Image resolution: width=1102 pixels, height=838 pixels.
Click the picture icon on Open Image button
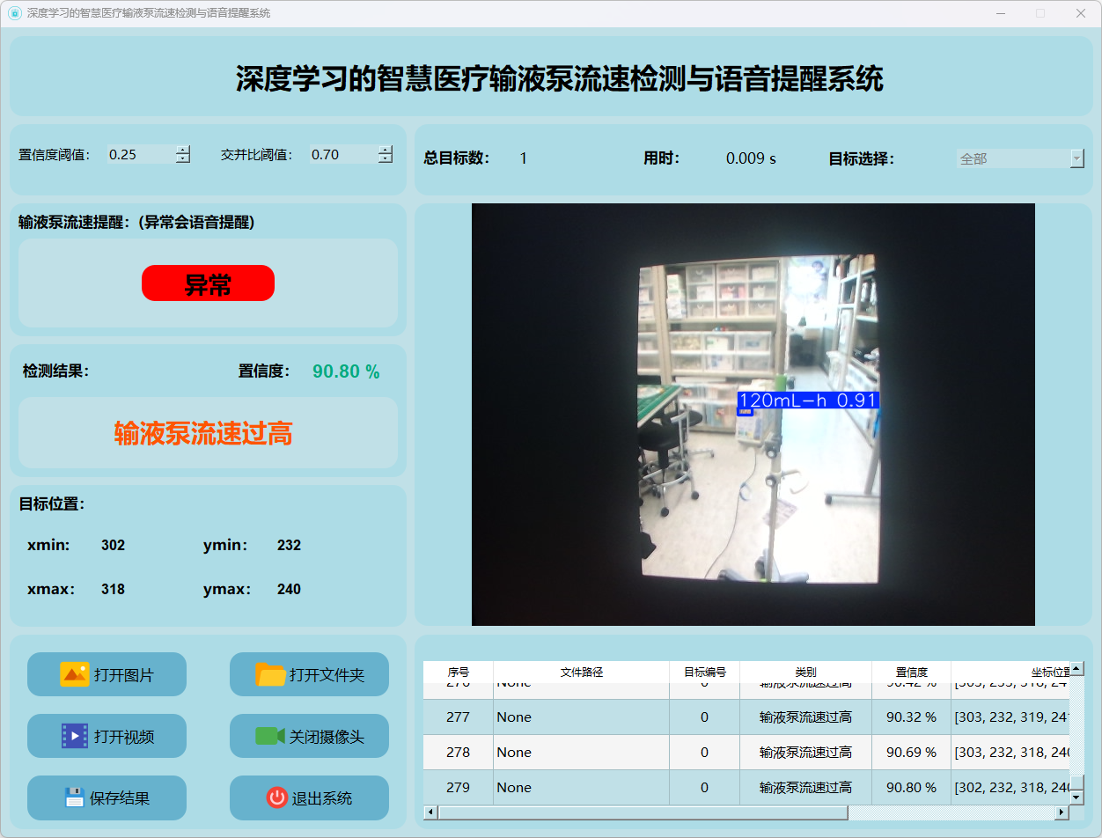click(x=75, y=674)
